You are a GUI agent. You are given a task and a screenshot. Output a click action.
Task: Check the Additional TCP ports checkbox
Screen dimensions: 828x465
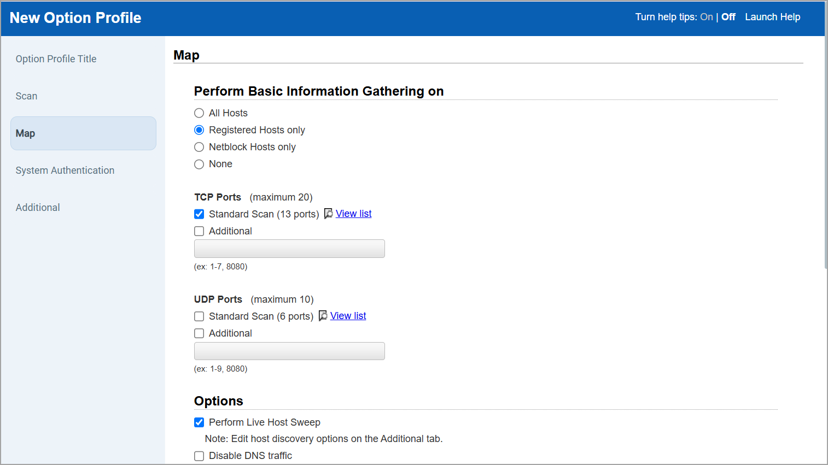(x=199, y=231)
